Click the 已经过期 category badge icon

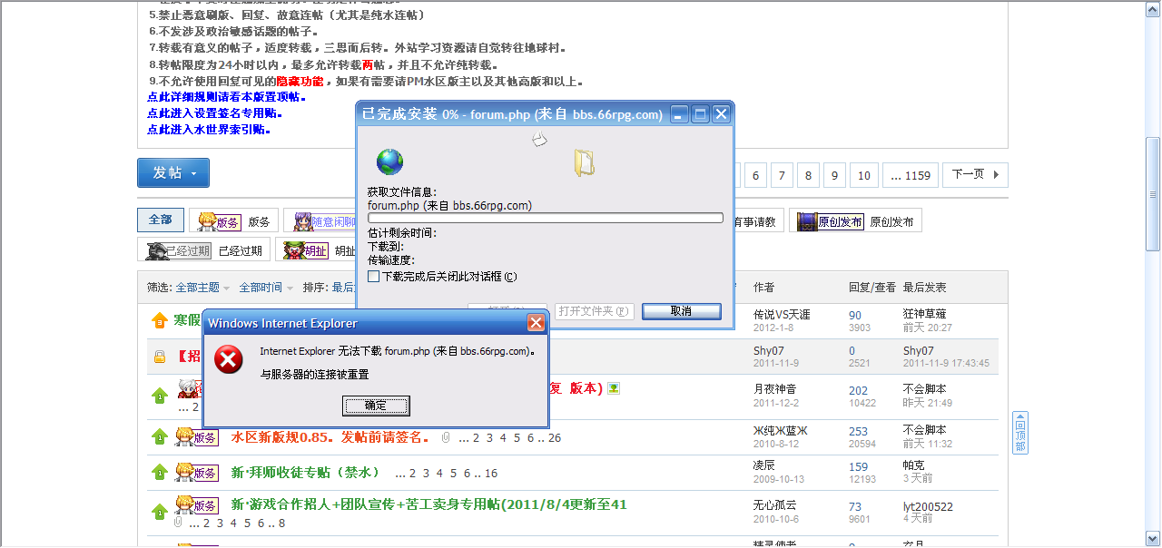pos(179,250)
